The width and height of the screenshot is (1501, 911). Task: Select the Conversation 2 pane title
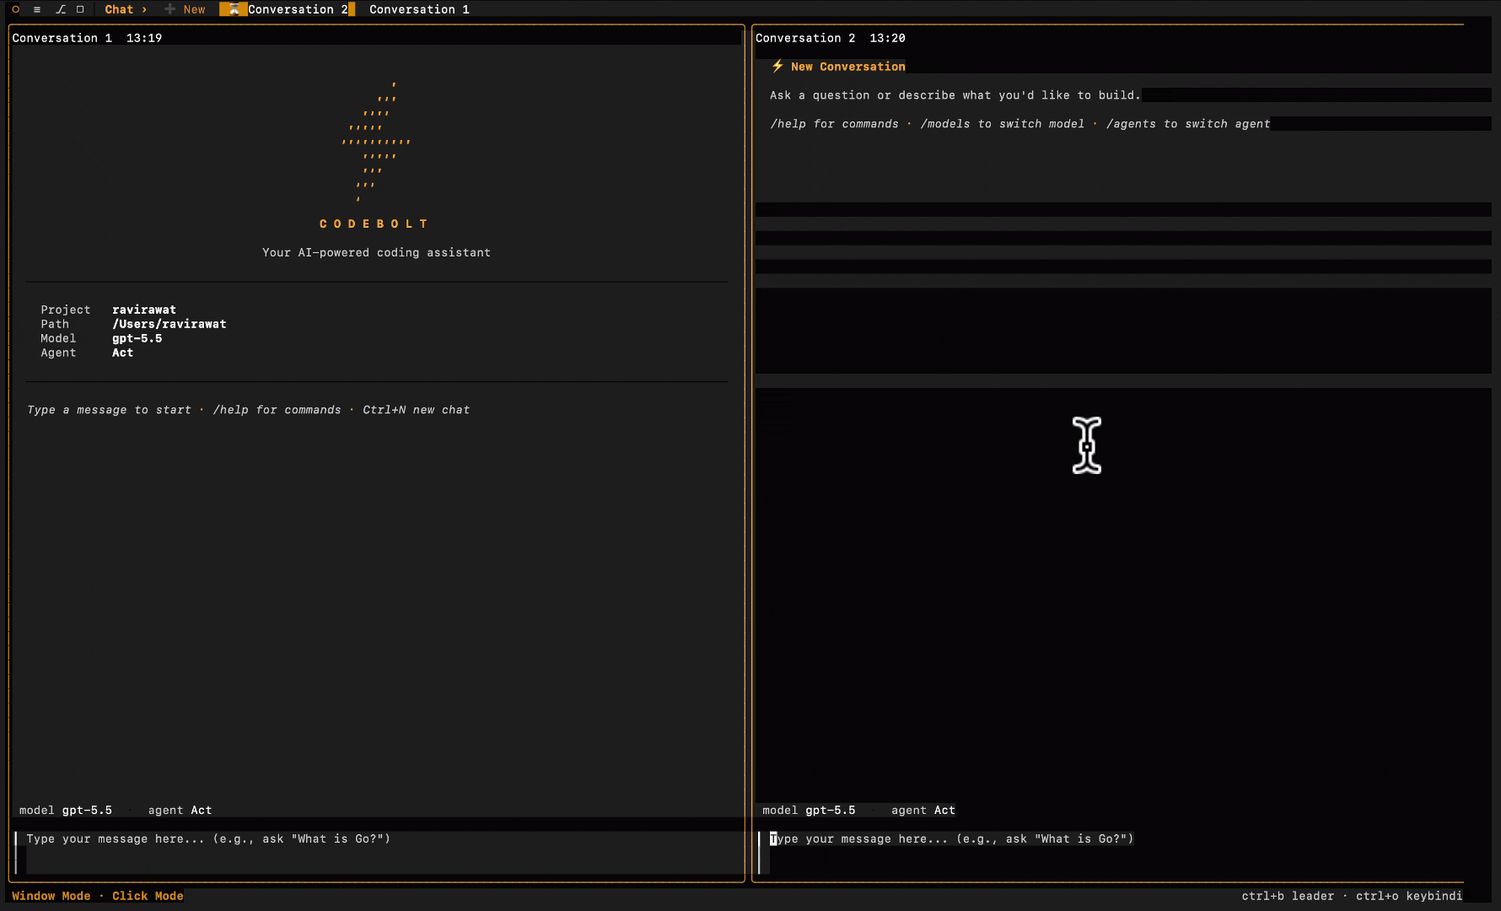tap(805, 38)
